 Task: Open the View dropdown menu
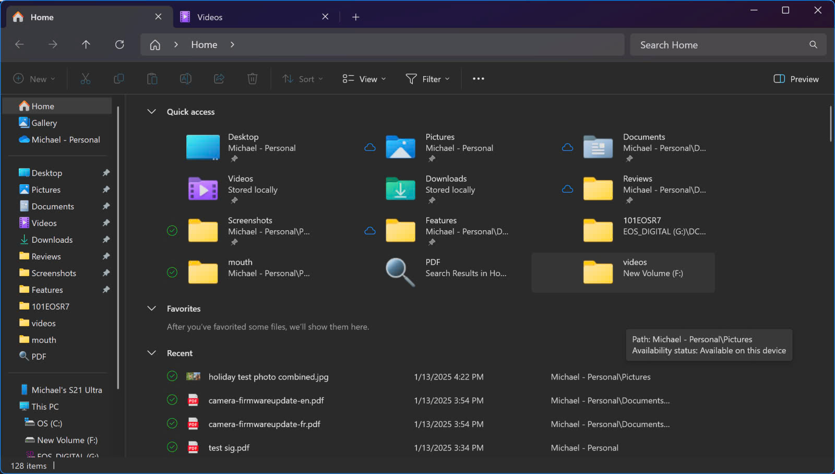tap(364, 79)
